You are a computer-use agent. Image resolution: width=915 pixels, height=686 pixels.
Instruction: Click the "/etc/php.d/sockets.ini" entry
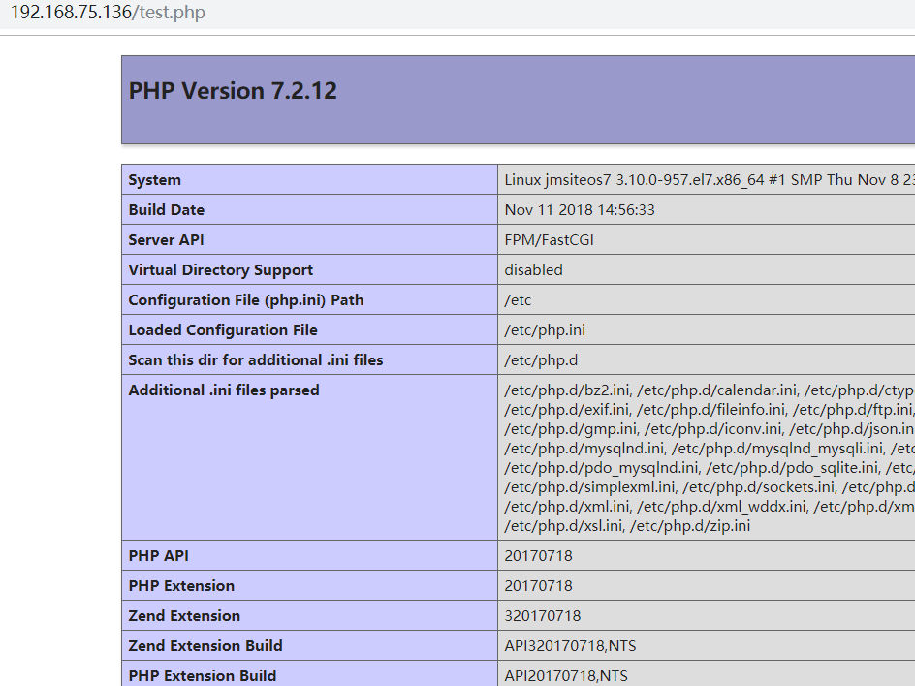758,486
